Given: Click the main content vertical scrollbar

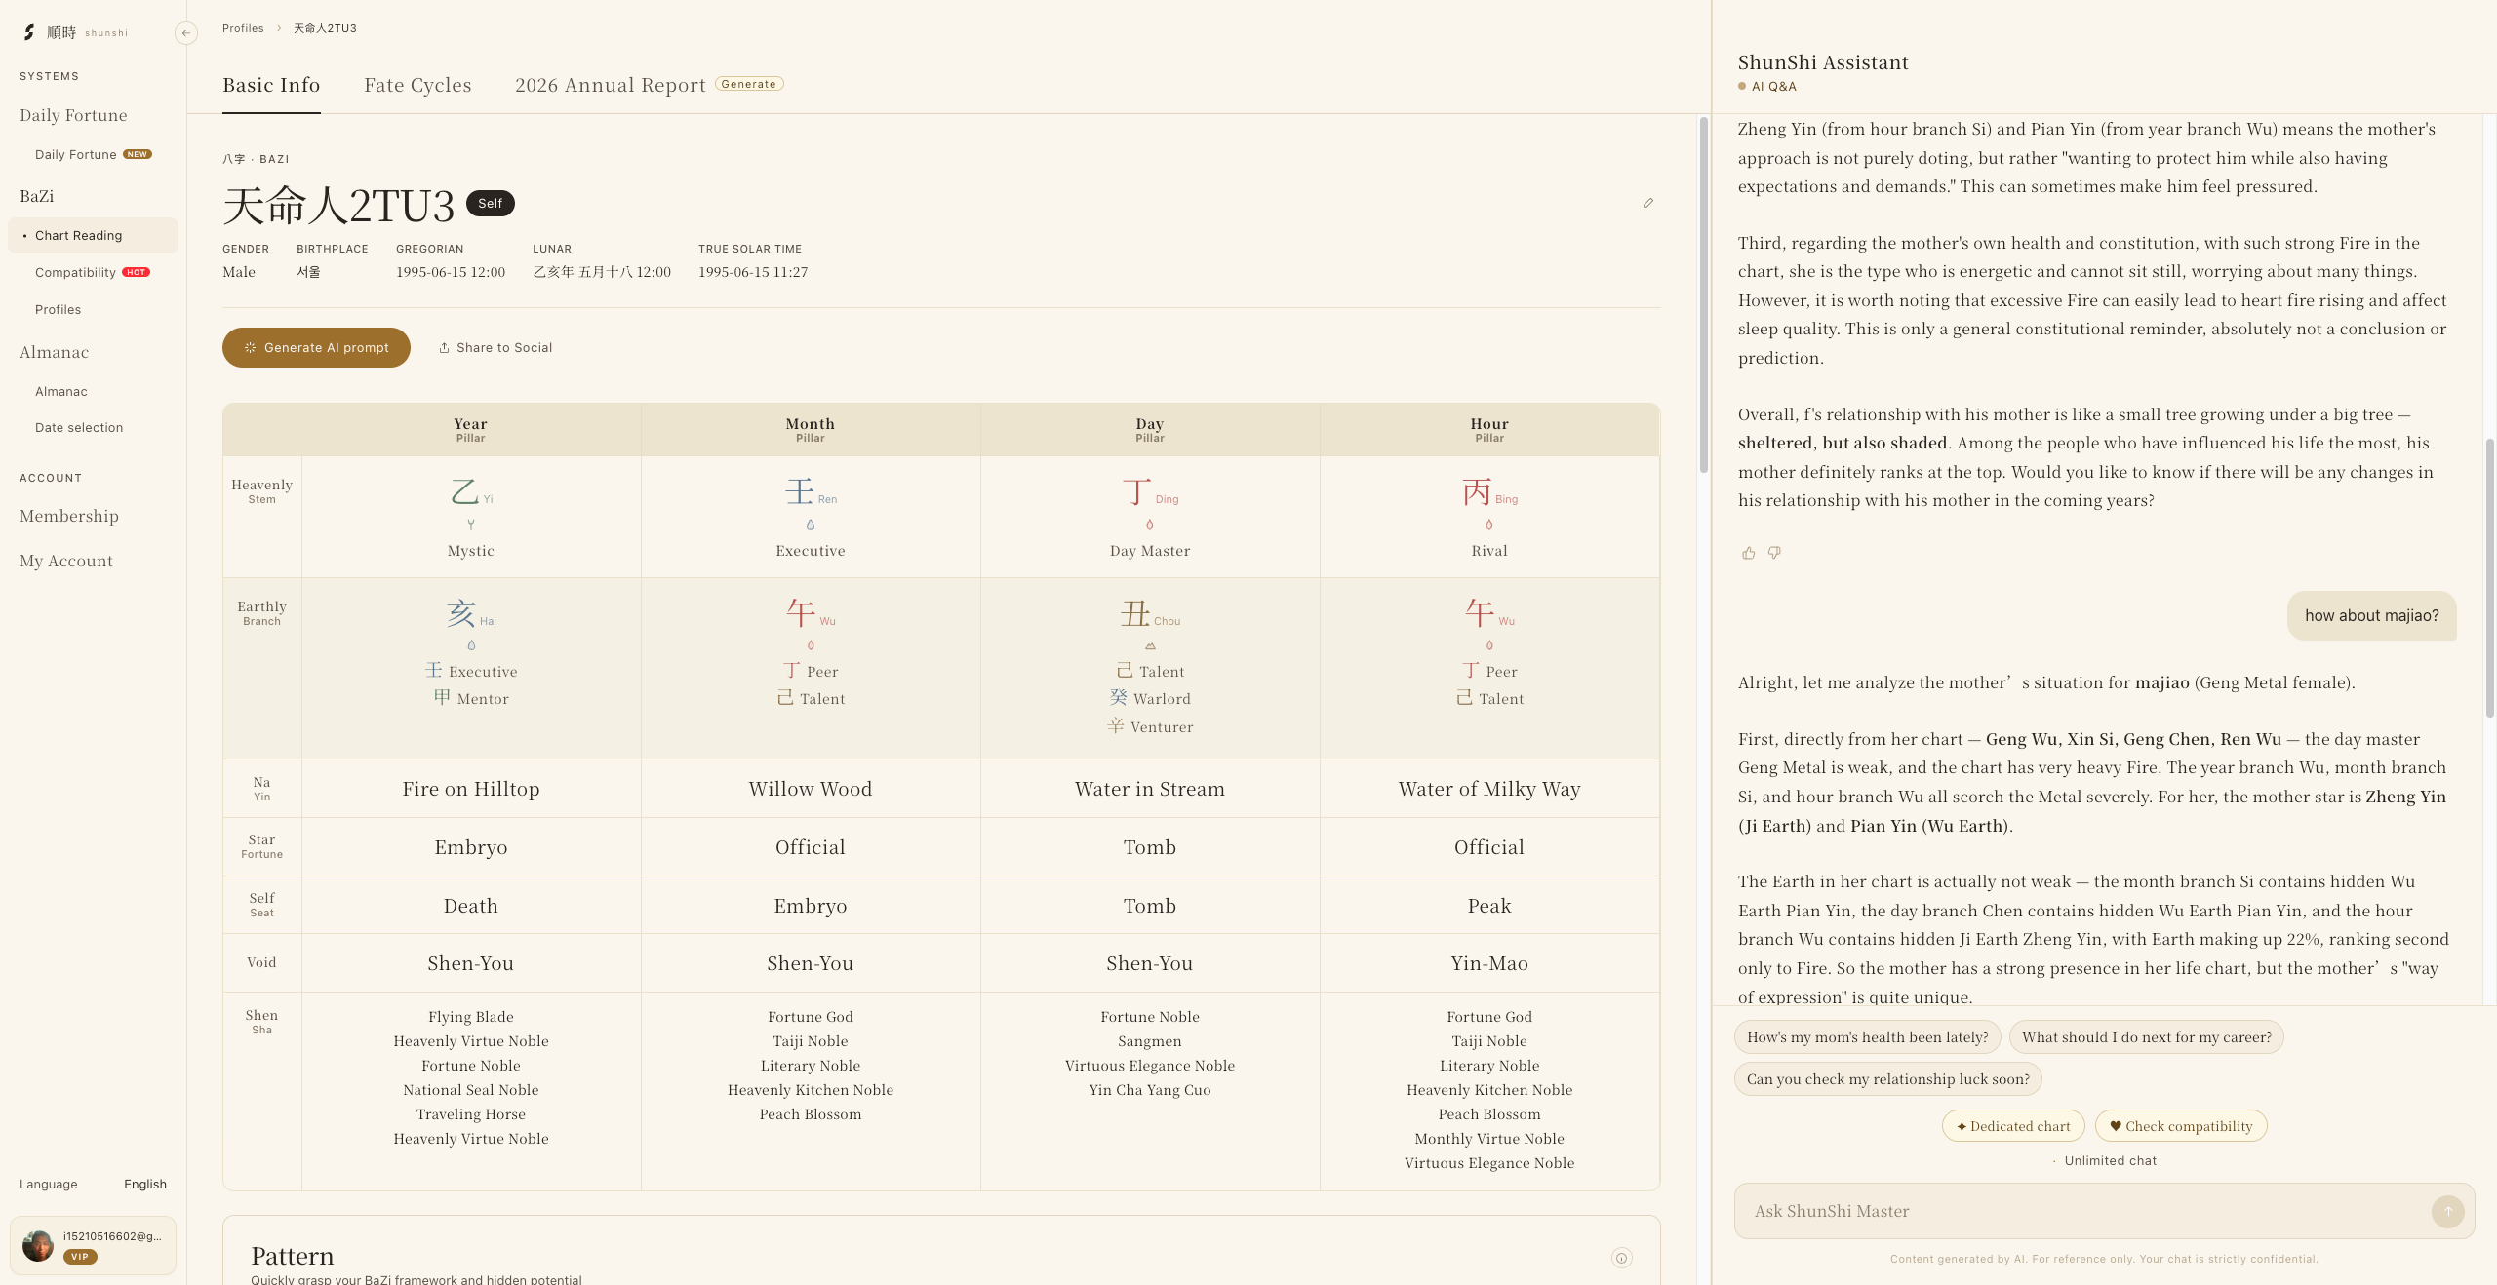Looking at the screenshot, I should pyautogui.click(x=1704, y=294).
